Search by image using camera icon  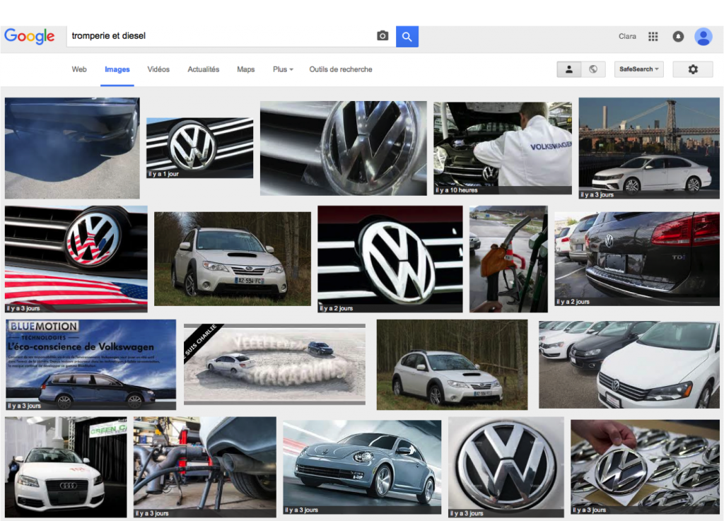coord(383,36)
